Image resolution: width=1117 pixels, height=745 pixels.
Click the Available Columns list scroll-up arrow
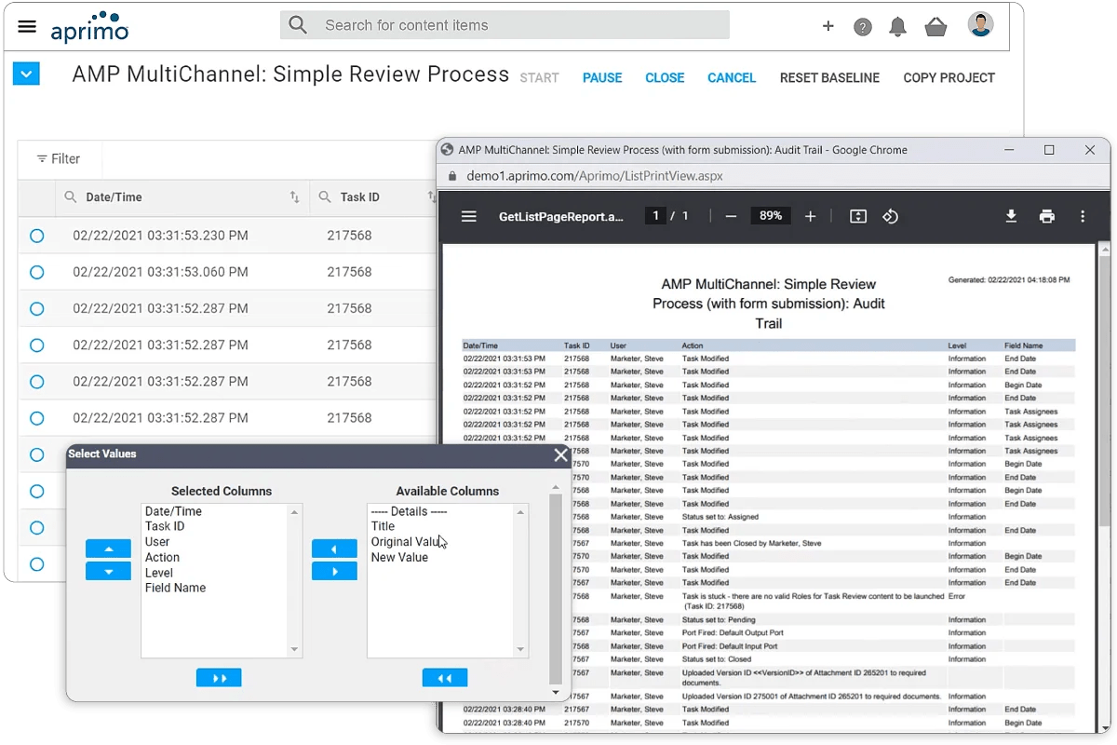coord(521,512)
